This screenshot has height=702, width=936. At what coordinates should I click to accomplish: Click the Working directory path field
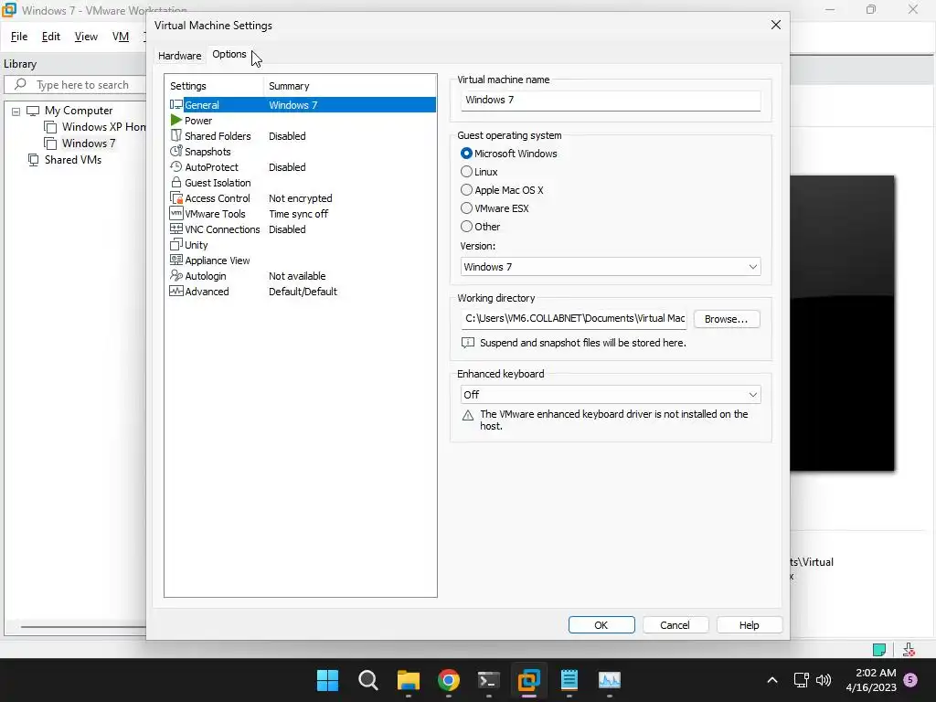[x=574, y=319]
